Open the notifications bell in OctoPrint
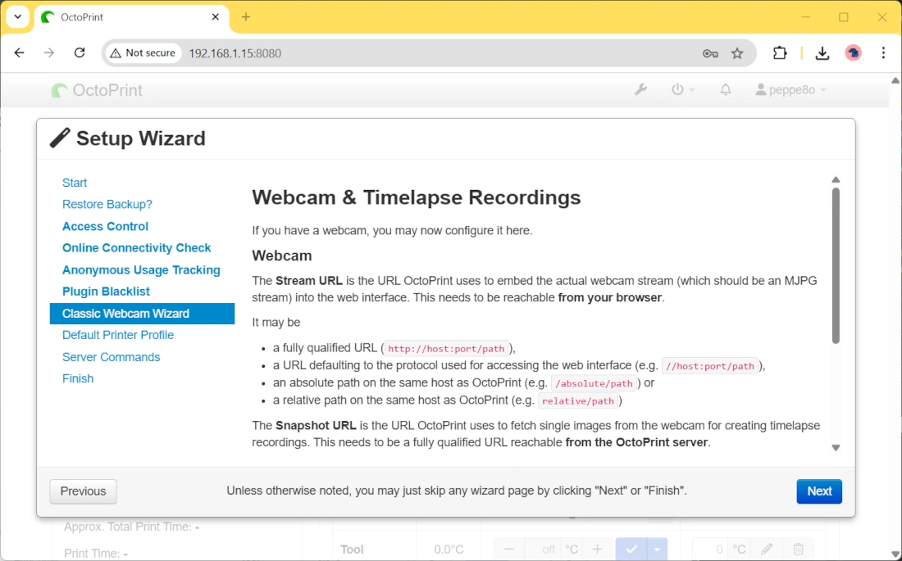 [x=726, y=89]
